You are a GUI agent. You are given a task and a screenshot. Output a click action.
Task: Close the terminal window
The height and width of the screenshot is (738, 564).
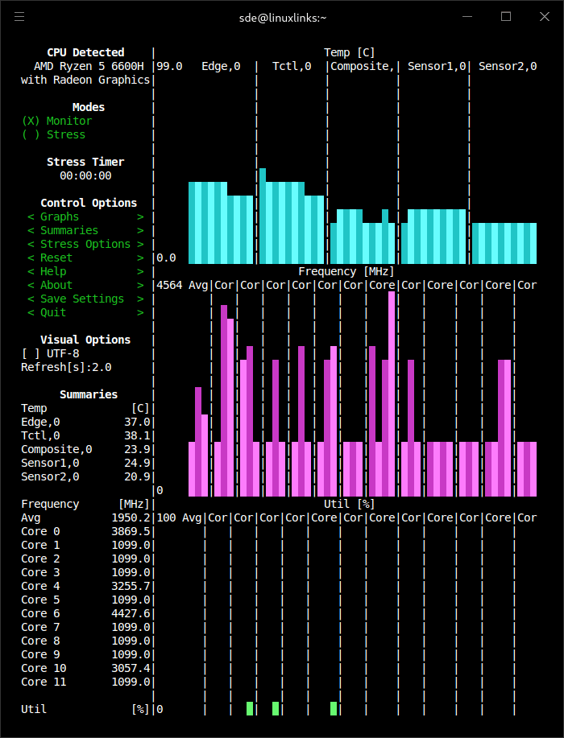pyautogui.click(x=543, y=17)
